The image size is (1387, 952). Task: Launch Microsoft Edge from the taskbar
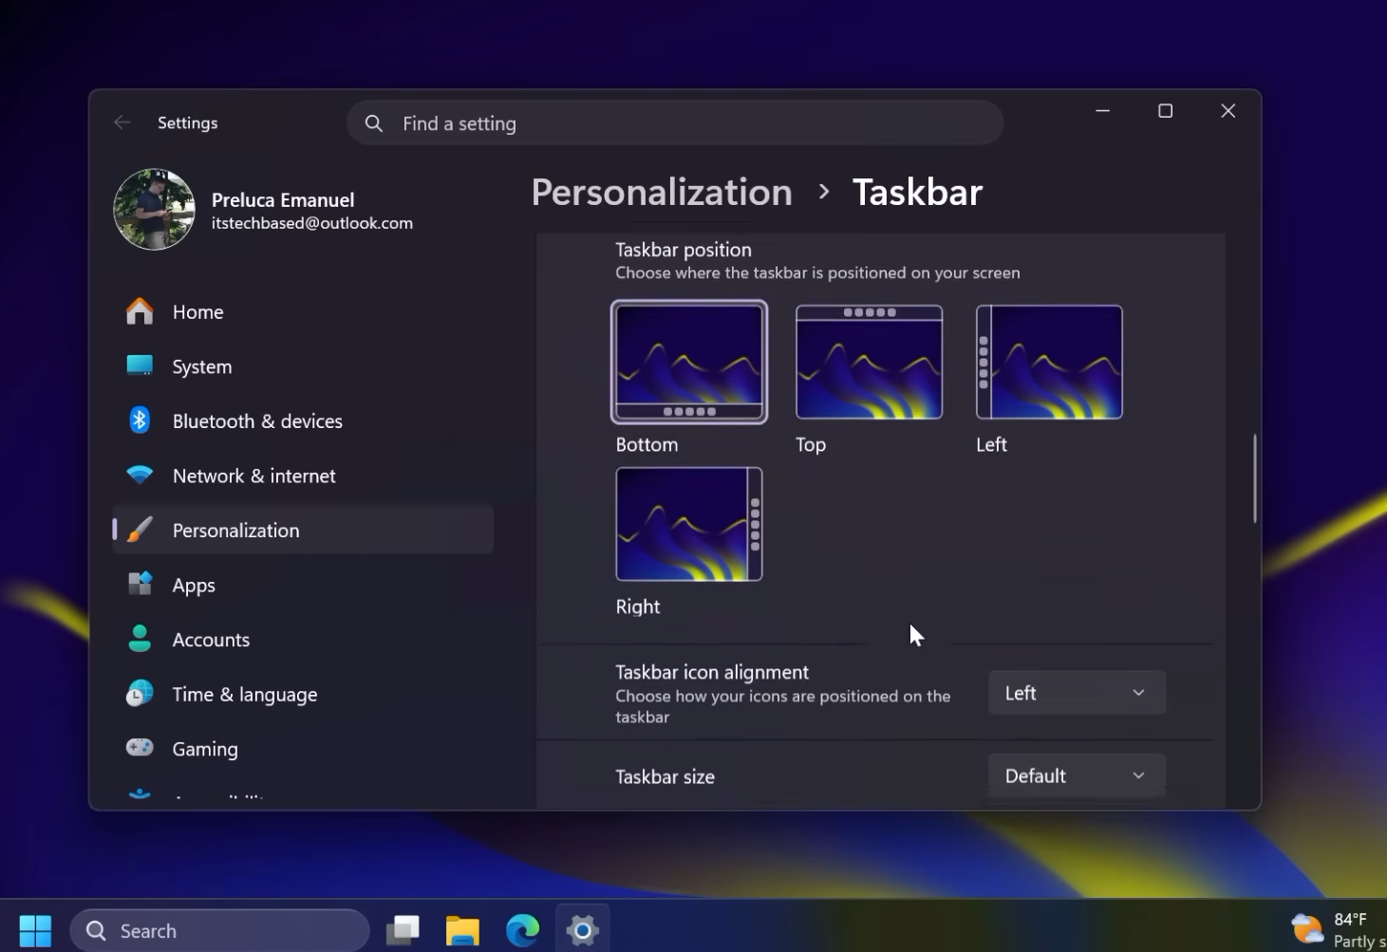click(522, 930)
